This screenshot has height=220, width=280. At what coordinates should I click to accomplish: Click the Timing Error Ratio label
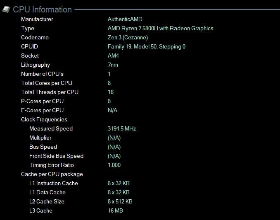[x=52, y=165]
